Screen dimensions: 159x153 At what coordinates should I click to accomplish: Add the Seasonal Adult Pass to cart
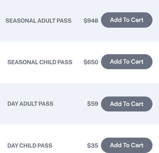[127, 20]
